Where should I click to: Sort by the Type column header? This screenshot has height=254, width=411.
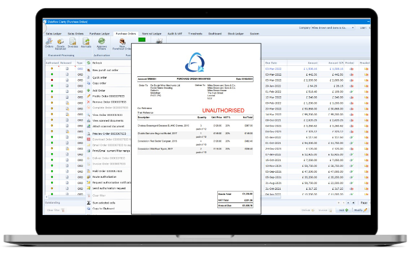[x=80, y=63]
